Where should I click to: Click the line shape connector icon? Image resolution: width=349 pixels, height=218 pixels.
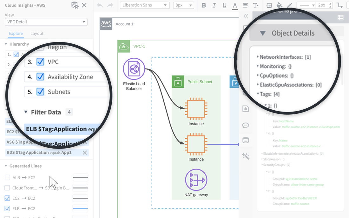click(x=340, y=5)
